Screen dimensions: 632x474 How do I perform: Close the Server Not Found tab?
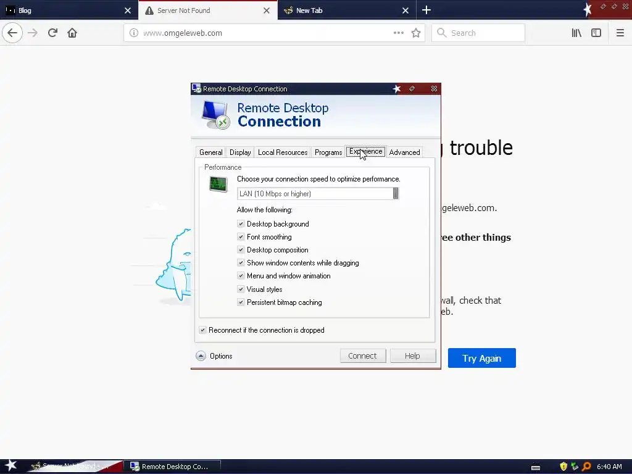267,10
